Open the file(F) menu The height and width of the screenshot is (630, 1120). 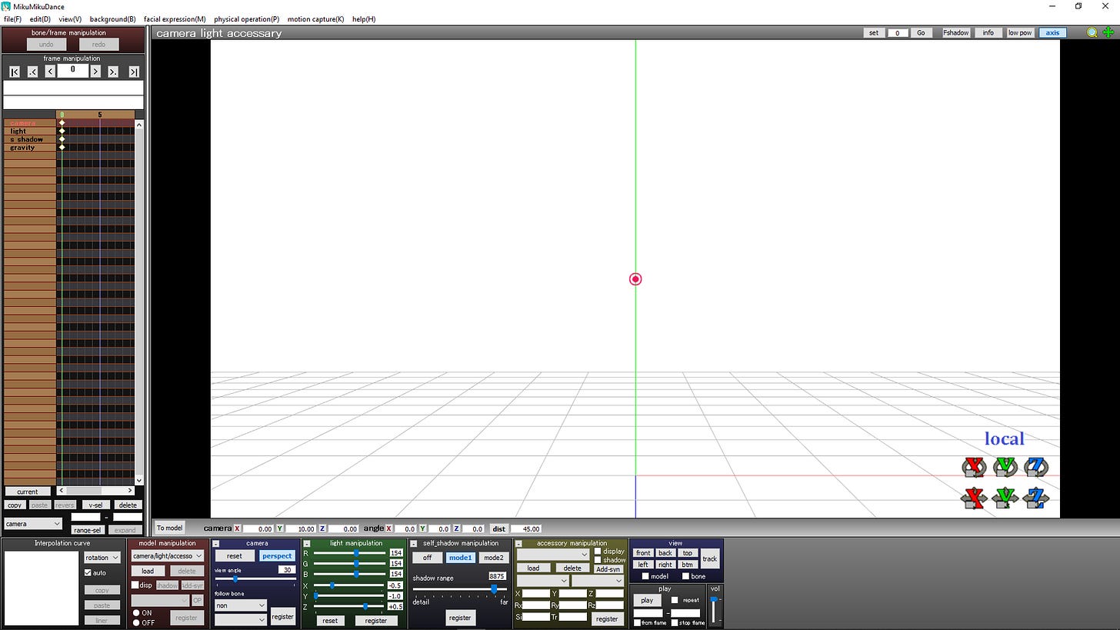coord(12,19)
